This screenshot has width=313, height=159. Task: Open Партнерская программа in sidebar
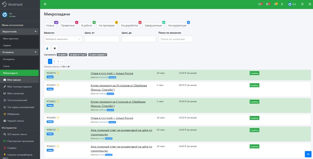click(x=20, y=141)
